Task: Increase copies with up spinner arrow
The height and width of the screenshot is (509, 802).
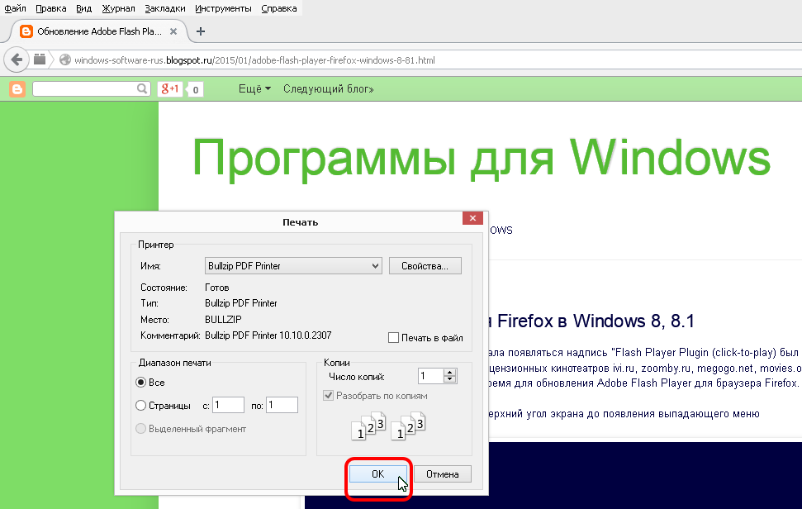Action: pyautogui.click(x=449, y=373)
